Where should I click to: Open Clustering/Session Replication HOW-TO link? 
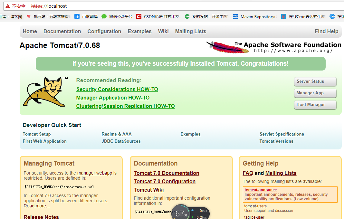tap(126, 106)
